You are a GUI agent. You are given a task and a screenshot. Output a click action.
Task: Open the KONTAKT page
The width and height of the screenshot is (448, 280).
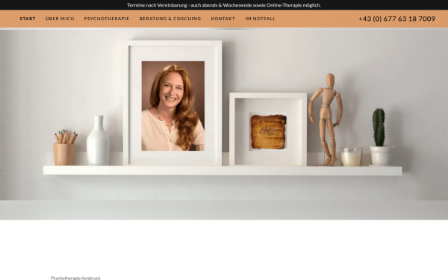tap(223, 19)
